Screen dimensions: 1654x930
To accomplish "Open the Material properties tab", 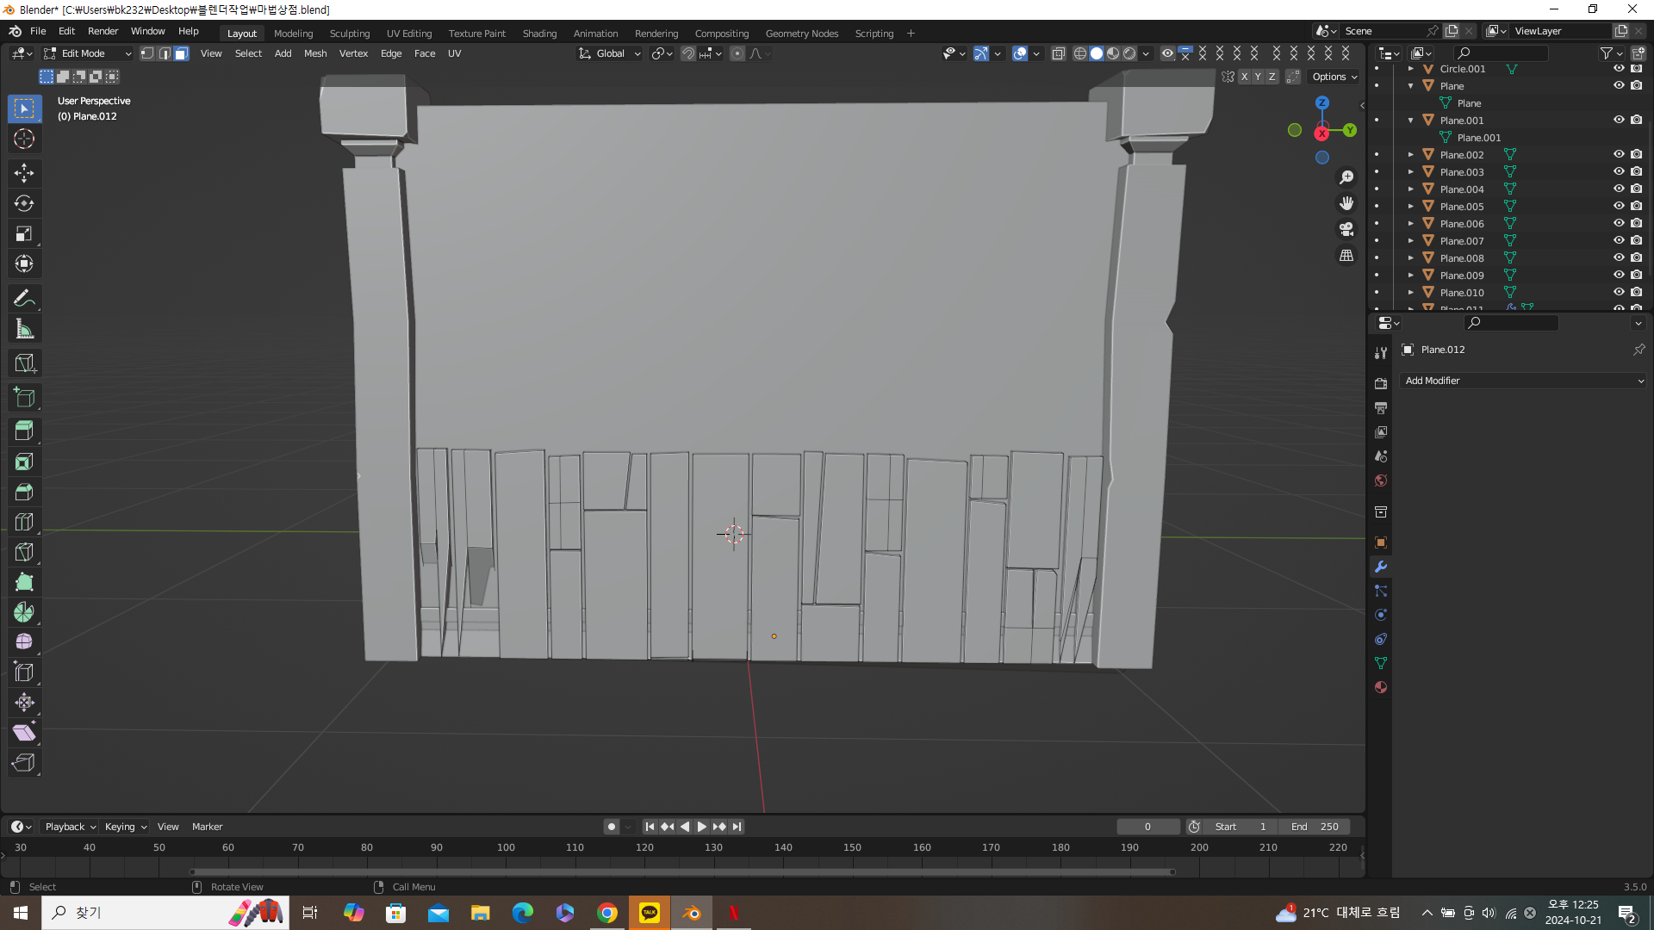I will (1381, 687).
